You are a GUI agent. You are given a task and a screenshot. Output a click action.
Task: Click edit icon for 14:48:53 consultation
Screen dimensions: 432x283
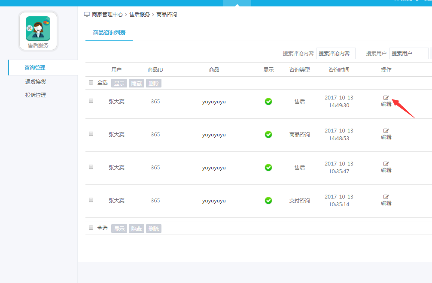(x=386, y=131)
